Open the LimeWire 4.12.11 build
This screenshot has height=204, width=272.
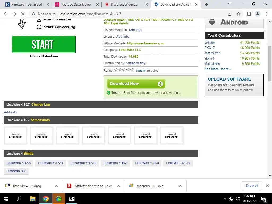point(50,163)
